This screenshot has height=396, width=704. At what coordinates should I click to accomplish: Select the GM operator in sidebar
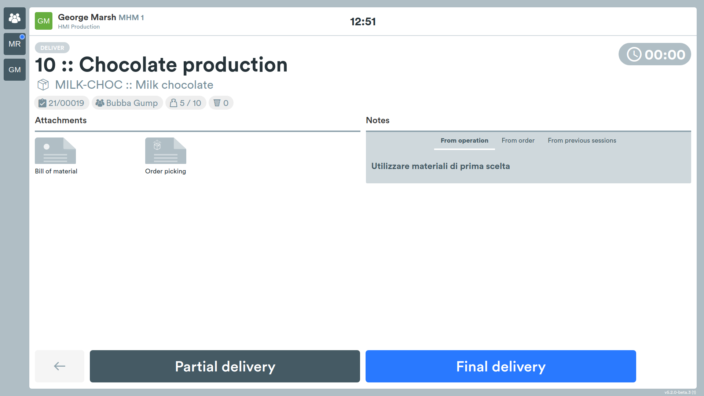pos(15,70)
